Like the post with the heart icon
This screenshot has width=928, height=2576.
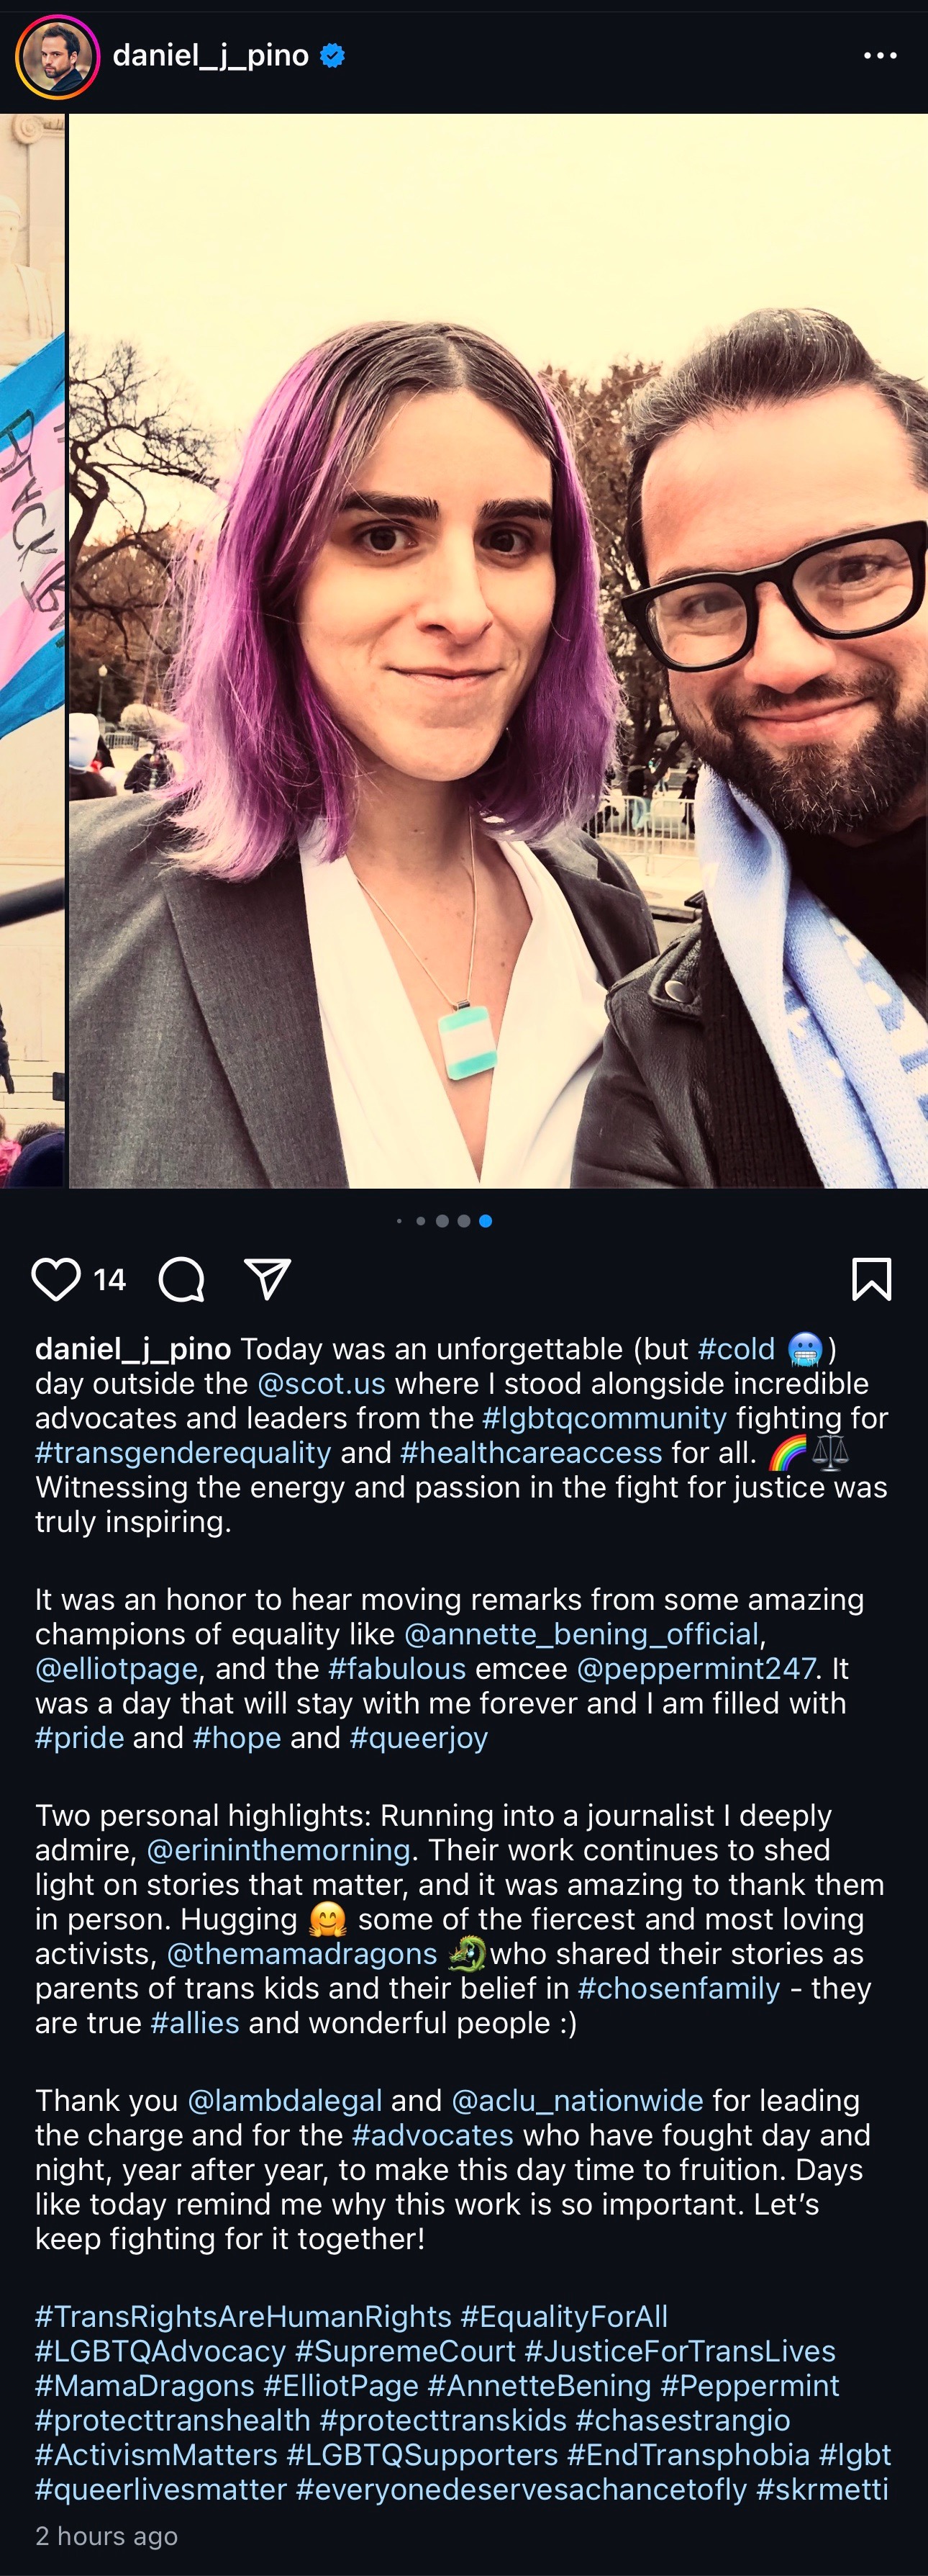point(56,1279)
